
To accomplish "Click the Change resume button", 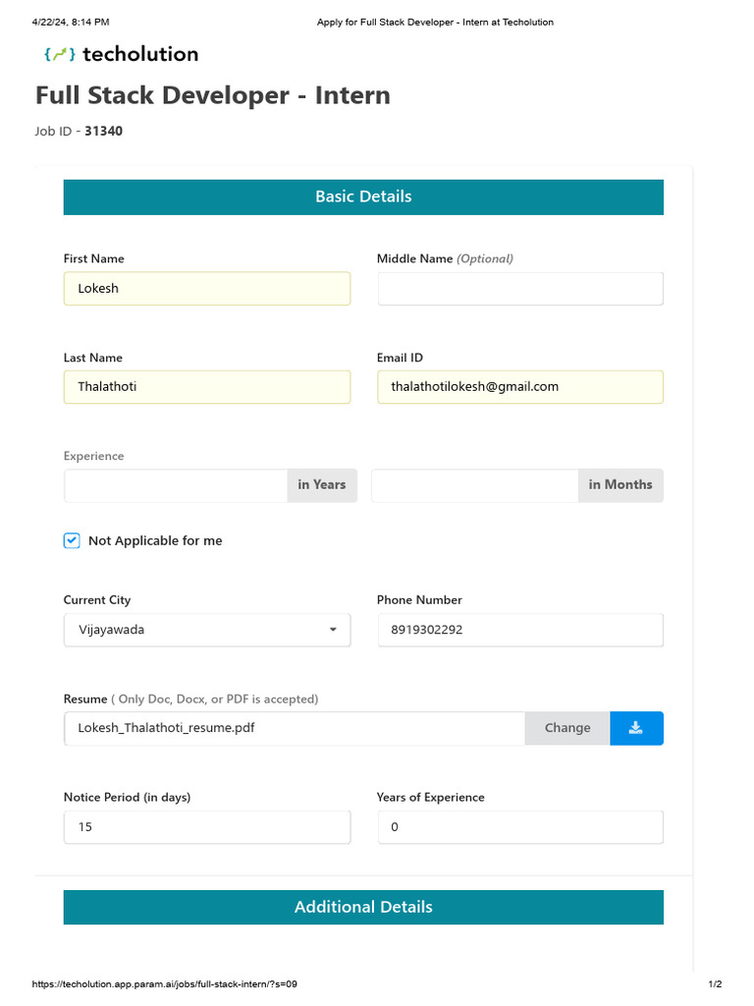I will 567,728.
